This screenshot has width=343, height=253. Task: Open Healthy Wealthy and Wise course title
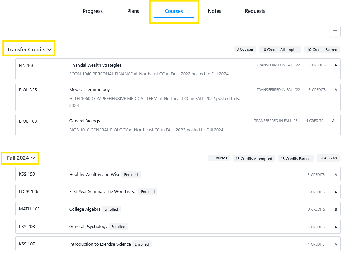tap(95, 174)
